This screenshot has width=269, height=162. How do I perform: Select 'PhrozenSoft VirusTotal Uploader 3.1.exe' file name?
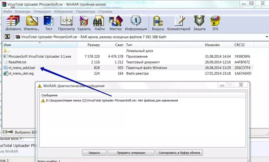pos(40,56)
